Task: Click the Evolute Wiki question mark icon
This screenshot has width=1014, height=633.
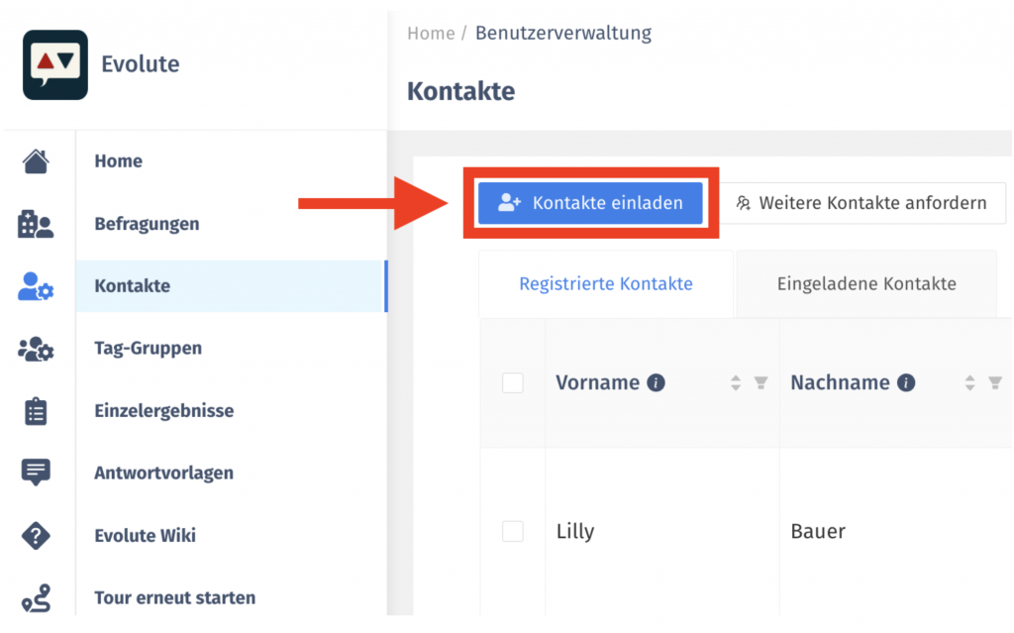Action: (36, 536)
